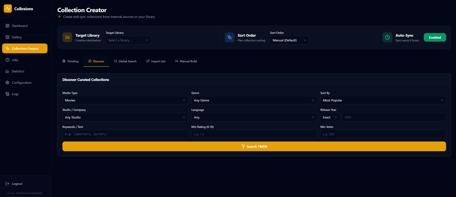Click the Import List external-link icon
The width and height of the screenshot is (456, 197).
tap(148, 61)
